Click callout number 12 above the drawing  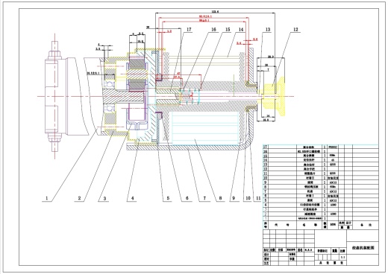point(295,30)
